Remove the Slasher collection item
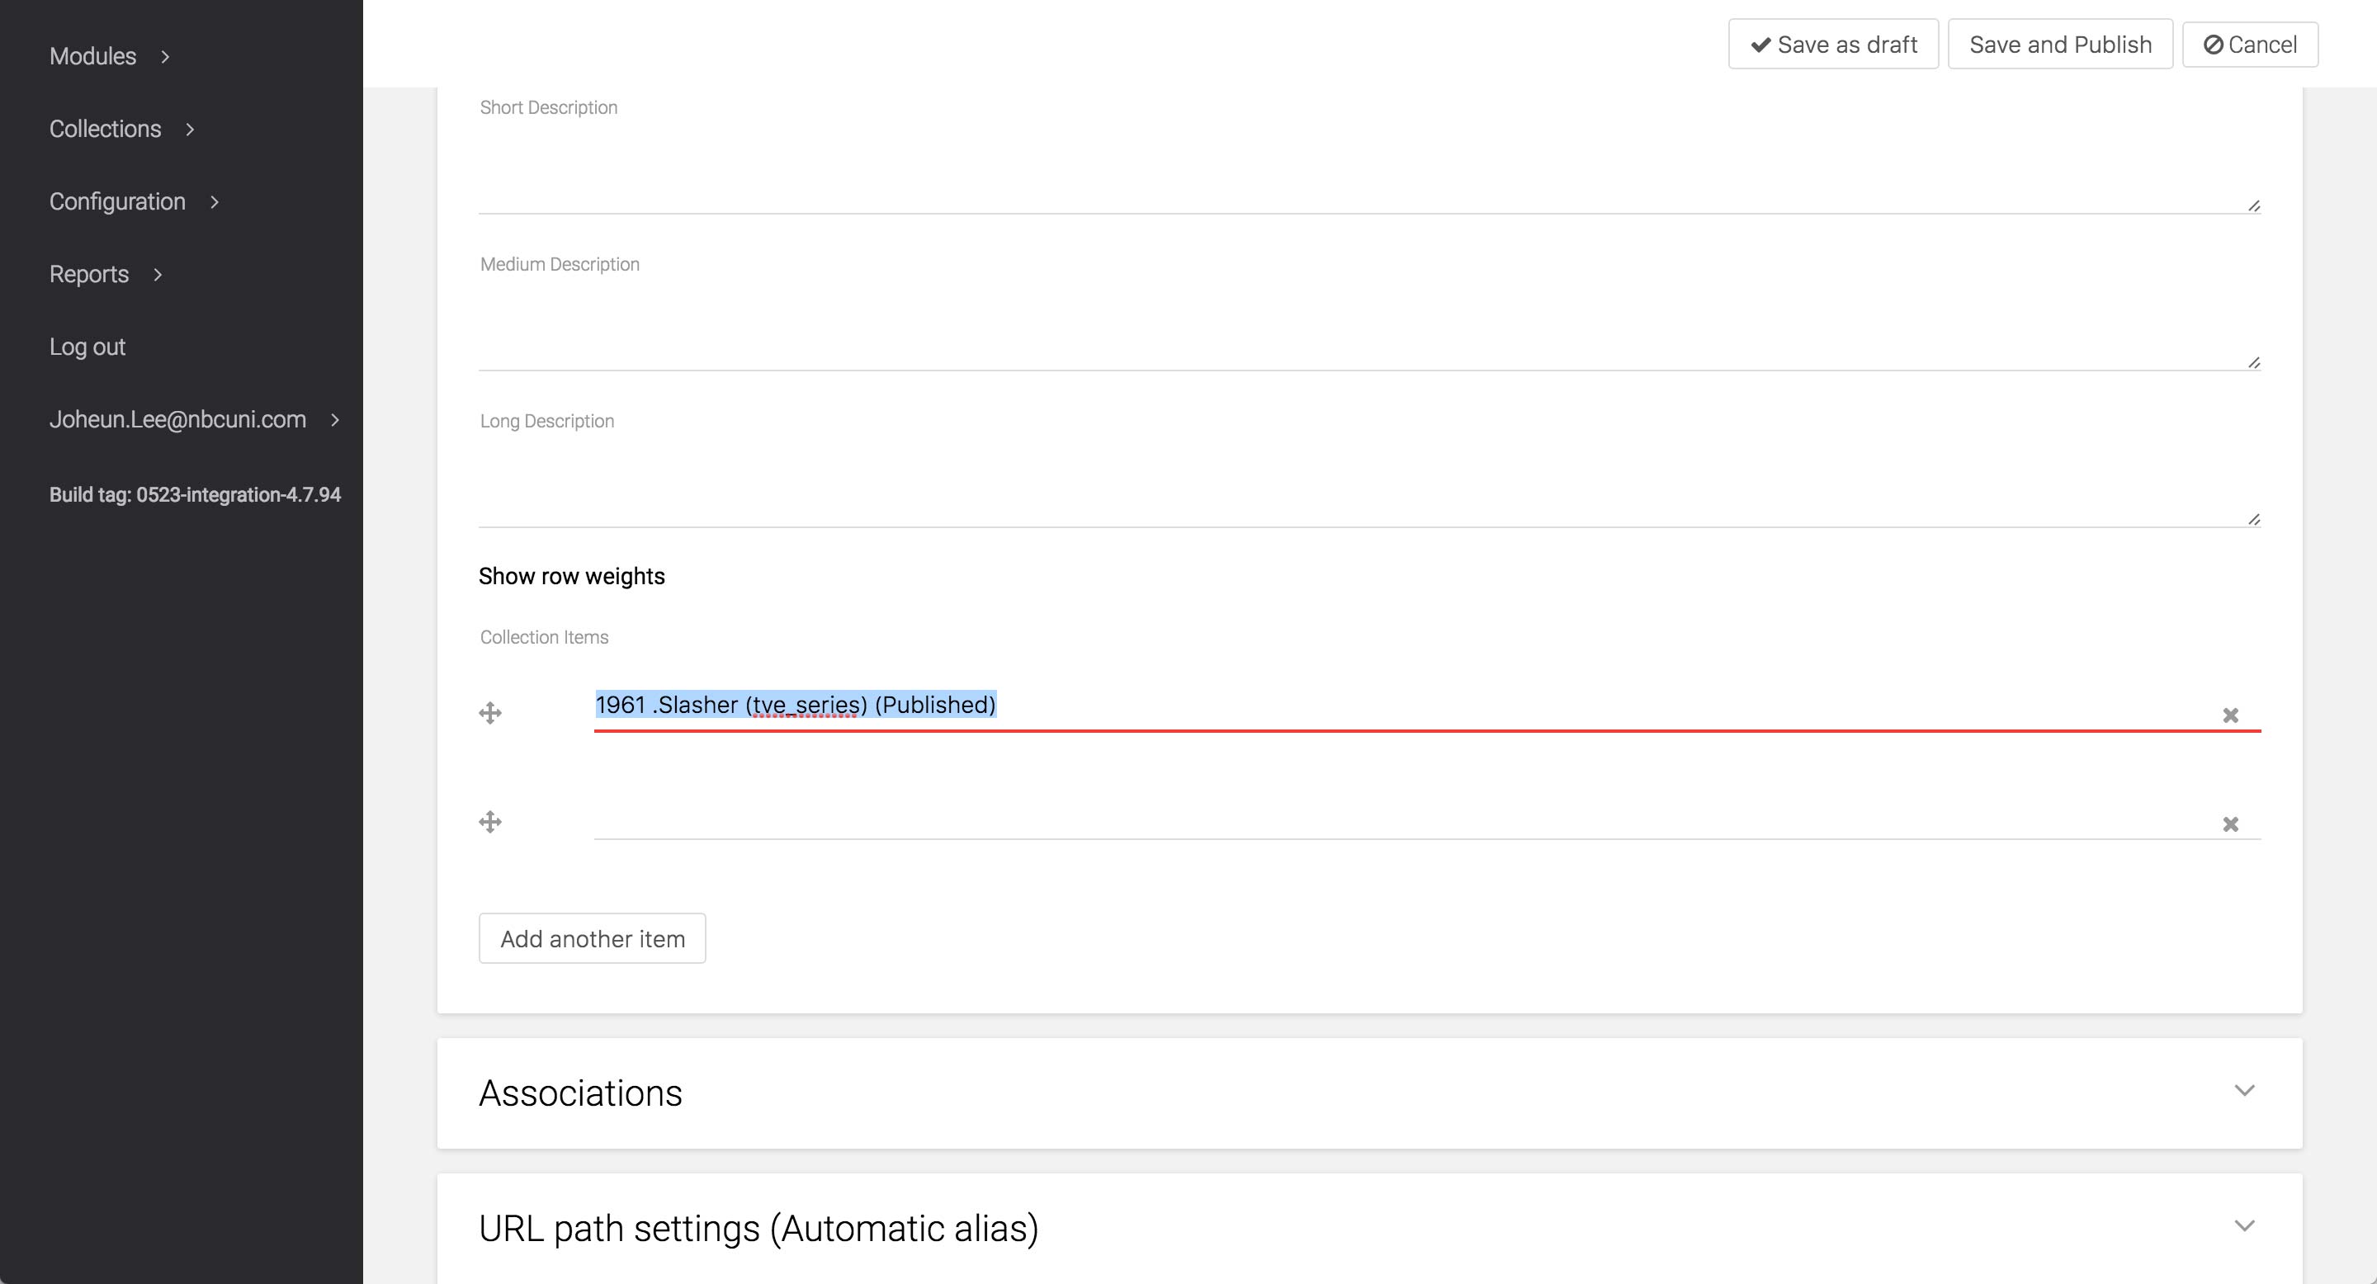 2230,715
